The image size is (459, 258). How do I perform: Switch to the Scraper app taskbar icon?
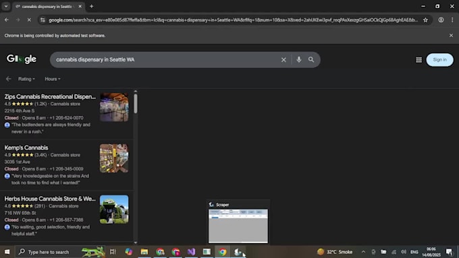coord(238,251)
